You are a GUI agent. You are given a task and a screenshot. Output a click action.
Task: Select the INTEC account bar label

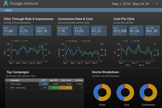(x=8, y=10)
